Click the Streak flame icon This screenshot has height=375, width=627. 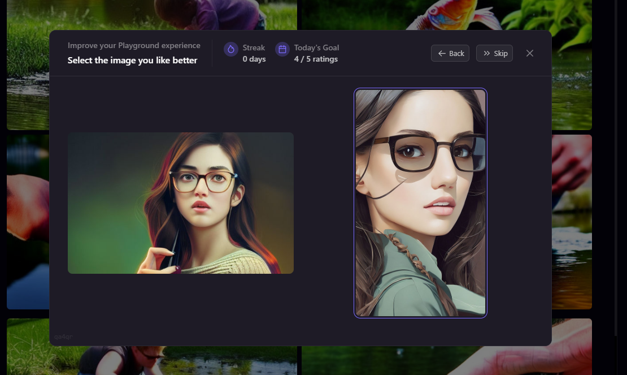click(230, 49)
